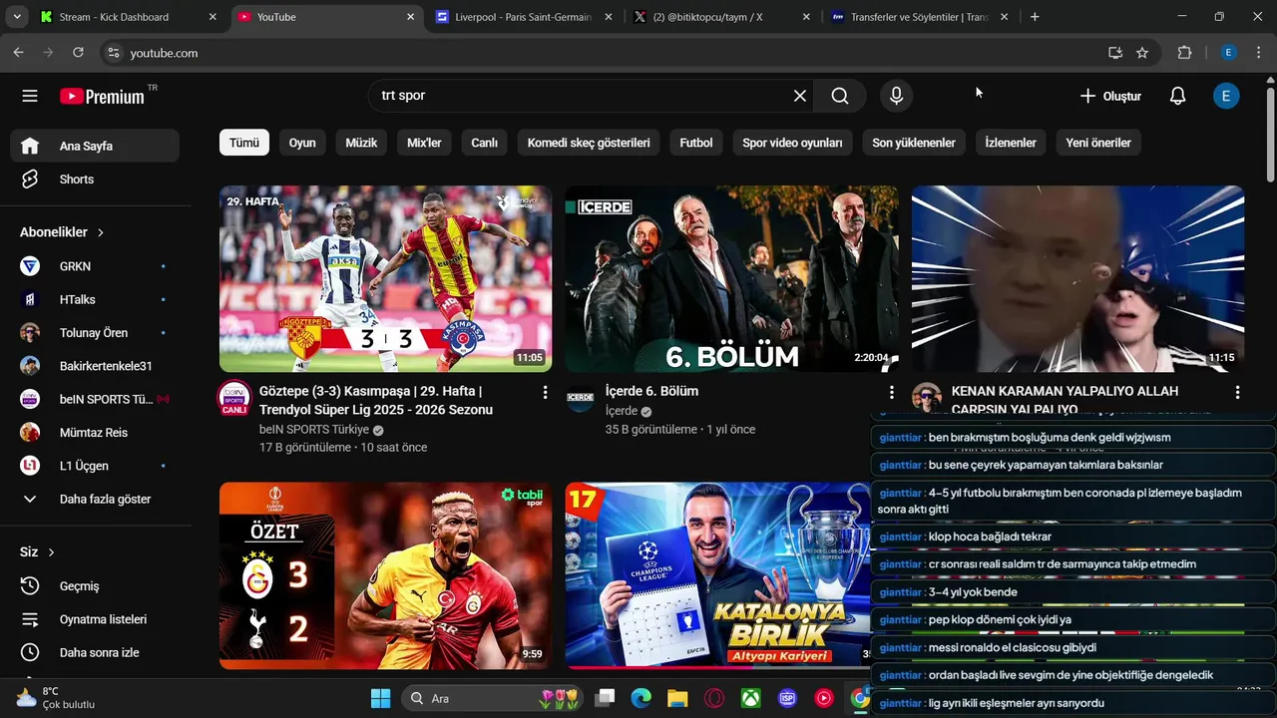Open the Mümtaz Reis channel
1277x718 pixels.
[96, 433]
